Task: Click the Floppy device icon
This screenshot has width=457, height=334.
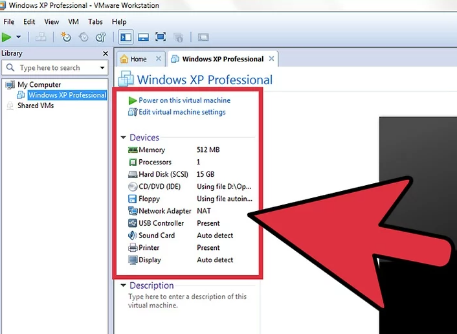Action: click(x=132, y=199)
